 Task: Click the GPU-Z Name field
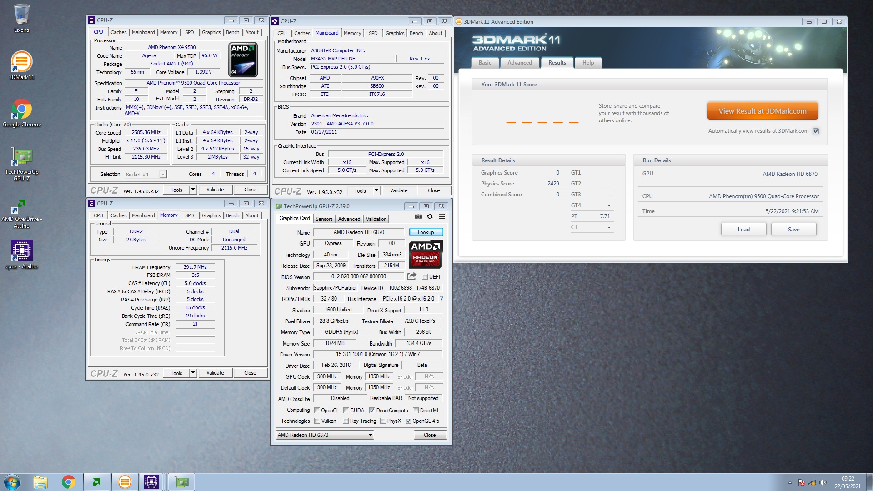pyautogui.click(x=359, y=232)
